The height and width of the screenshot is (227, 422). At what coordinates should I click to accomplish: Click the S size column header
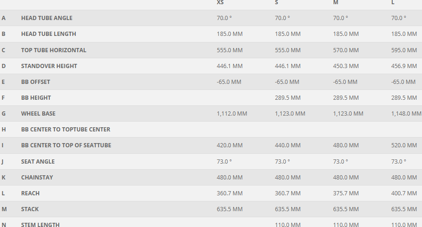(x=276, y=2)
